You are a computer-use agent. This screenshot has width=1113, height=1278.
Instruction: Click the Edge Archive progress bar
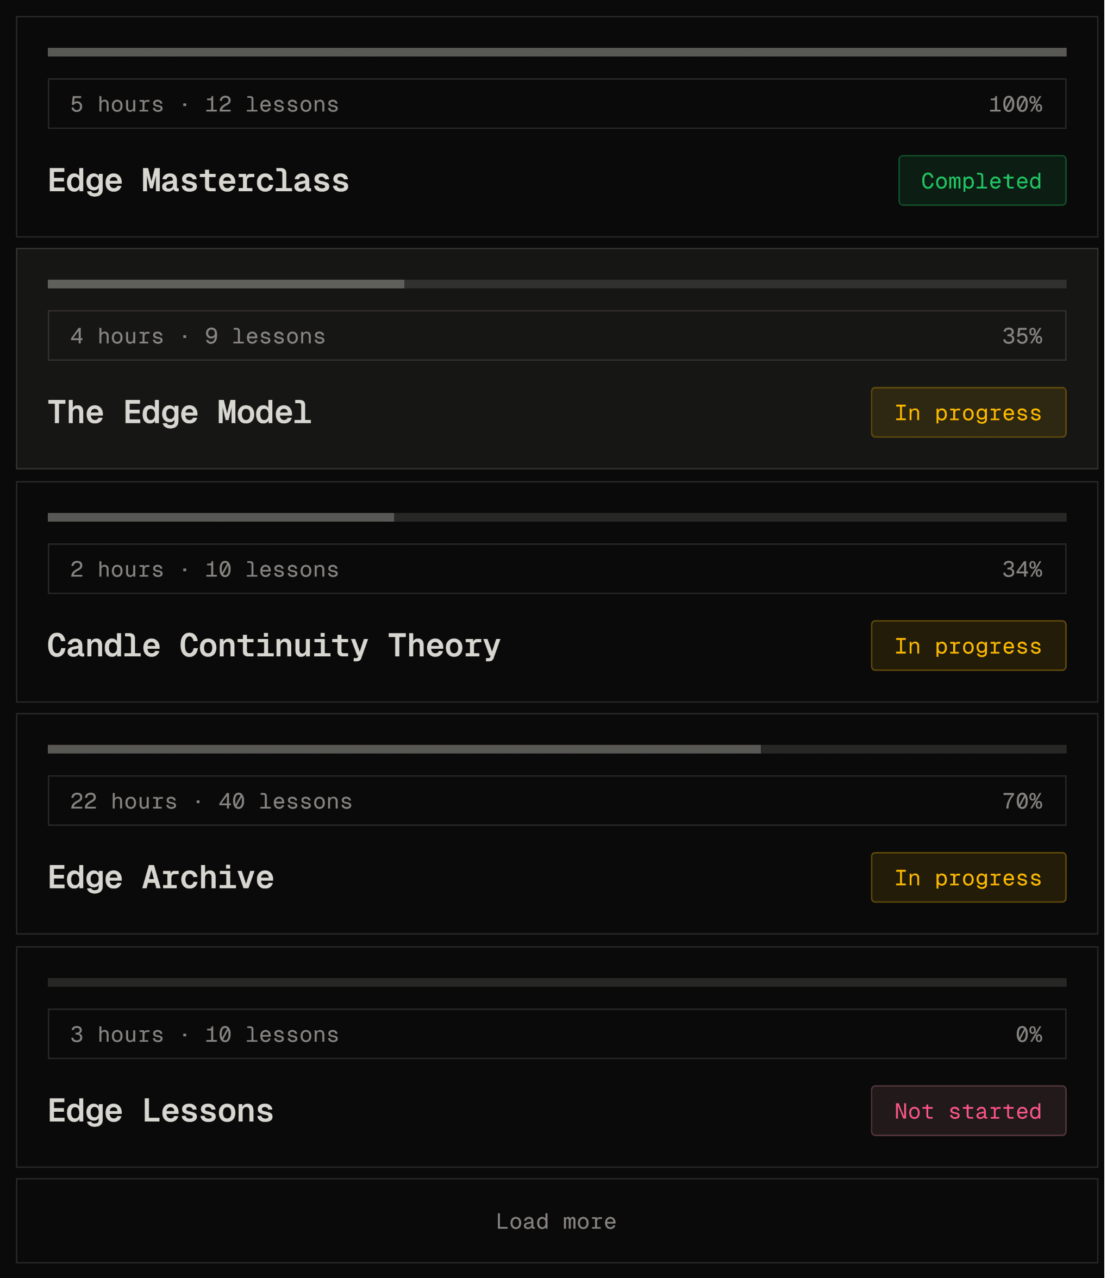(561, 755)
